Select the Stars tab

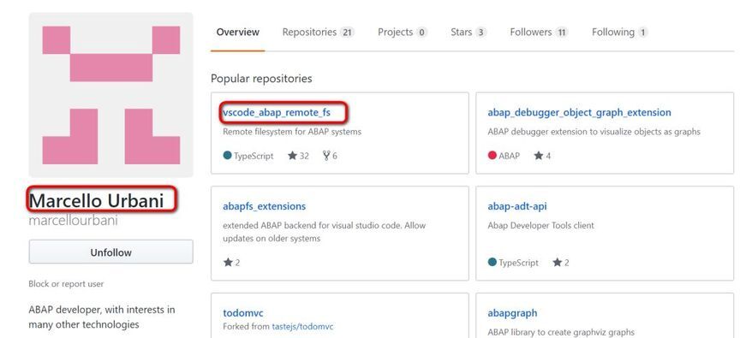468,32
